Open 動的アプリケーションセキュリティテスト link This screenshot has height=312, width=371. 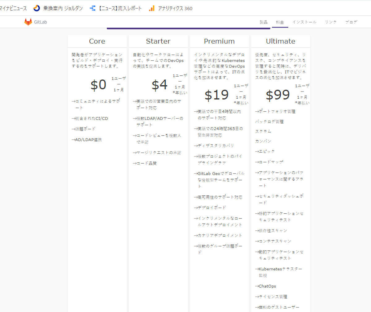click(279, 255)
